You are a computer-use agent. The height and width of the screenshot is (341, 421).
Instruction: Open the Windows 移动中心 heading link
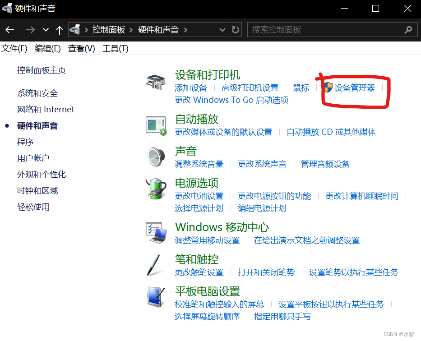[x=222, y=227]
